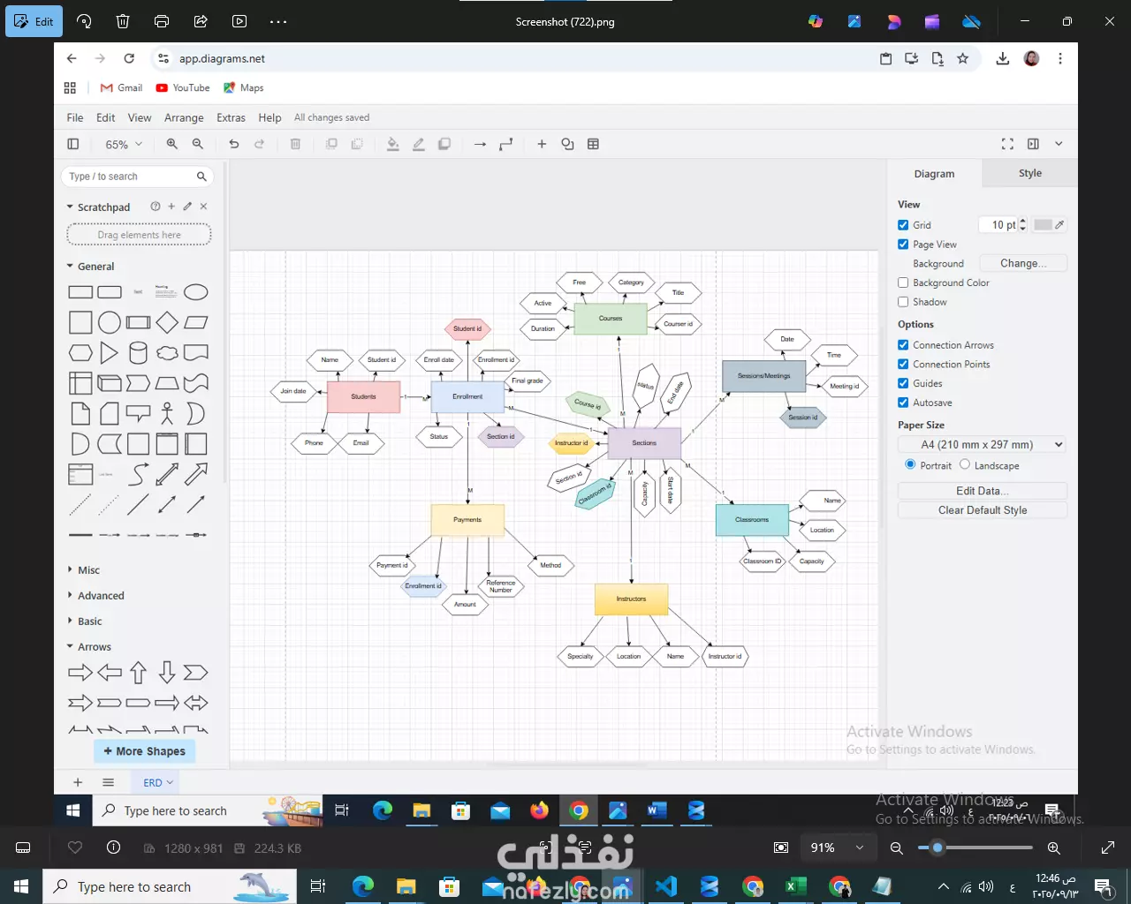This screenshot has height=904, width=1131.
Task: Toggle the sidebar view icon at toolbar left
Action: point(73,144)
